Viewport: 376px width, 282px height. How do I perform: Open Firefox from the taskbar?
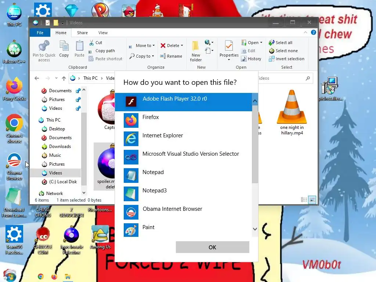pyautogui.click(x=54, y=276)
